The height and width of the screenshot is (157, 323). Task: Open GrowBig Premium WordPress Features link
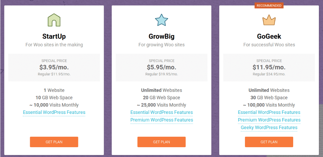point(162,120)
